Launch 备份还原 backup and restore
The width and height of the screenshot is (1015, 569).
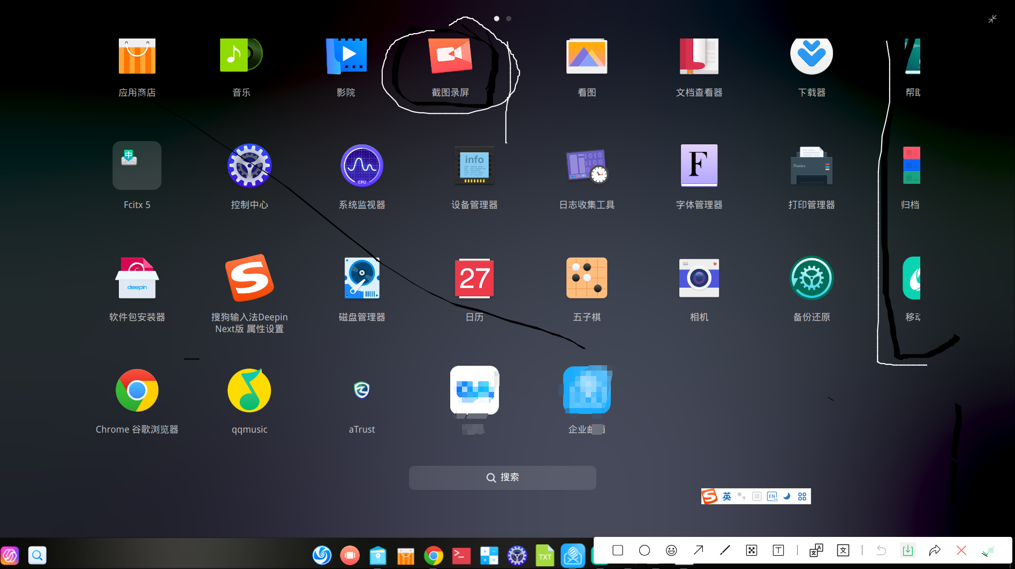(812, 278)
